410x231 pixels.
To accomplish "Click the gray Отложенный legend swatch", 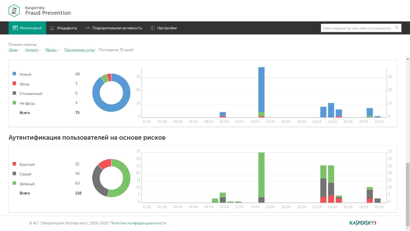I will pyautogui.click(x=14, y=93).
